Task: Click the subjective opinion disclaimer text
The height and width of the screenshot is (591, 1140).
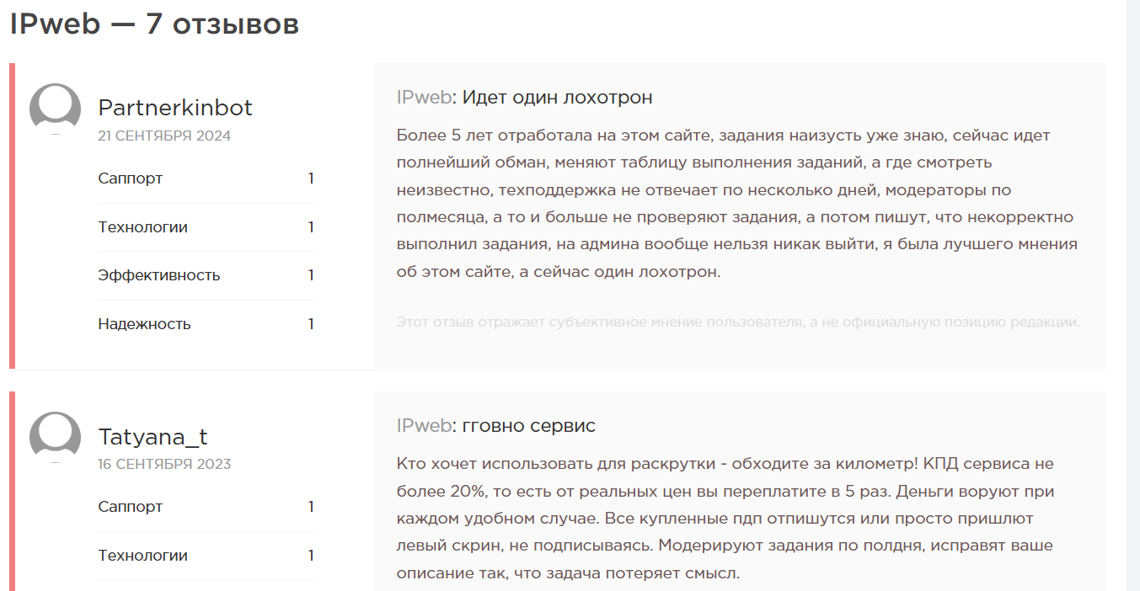Action: pyautogui.click(x=738, y=322)
